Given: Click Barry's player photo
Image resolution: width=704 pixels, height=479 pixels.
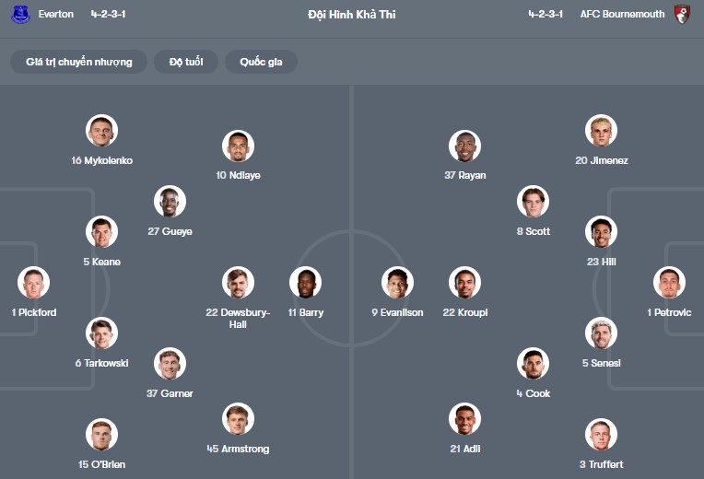Looking at the screenshot, I should coord(305,283).
